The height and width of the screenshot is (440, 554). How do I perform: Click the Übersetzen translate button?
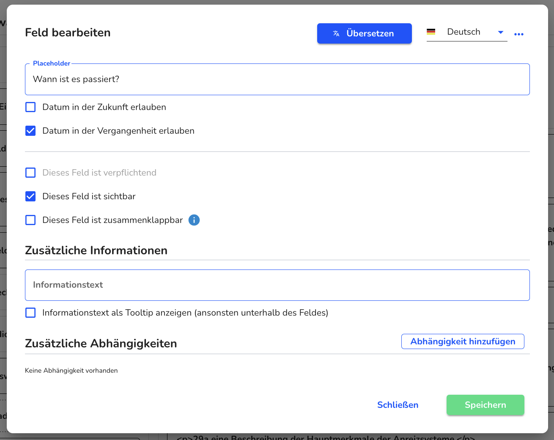tap(364, 33)
